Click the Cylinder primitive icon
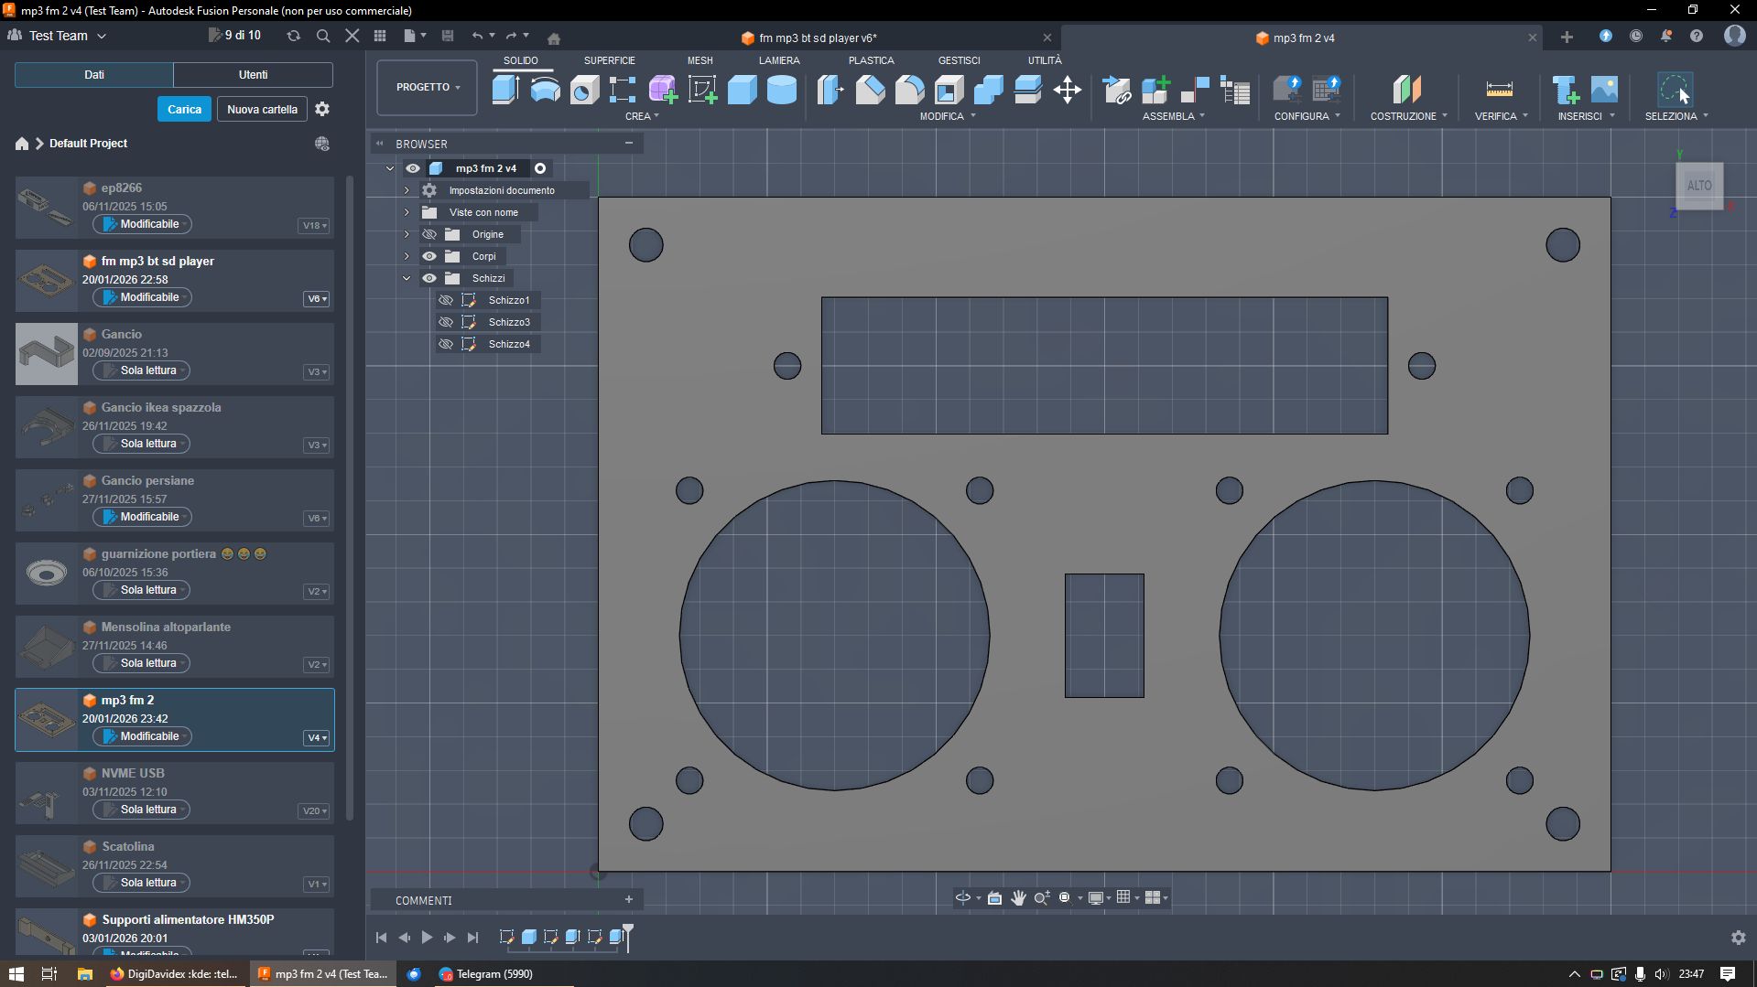 click(x=781, y=90)
